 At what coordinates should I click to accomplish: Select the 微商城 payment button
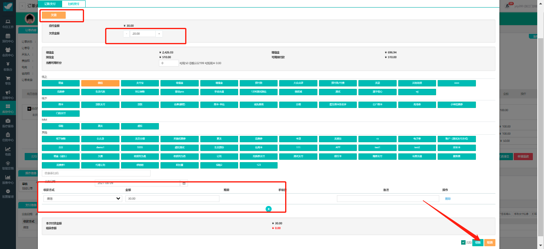click(298, 92)
